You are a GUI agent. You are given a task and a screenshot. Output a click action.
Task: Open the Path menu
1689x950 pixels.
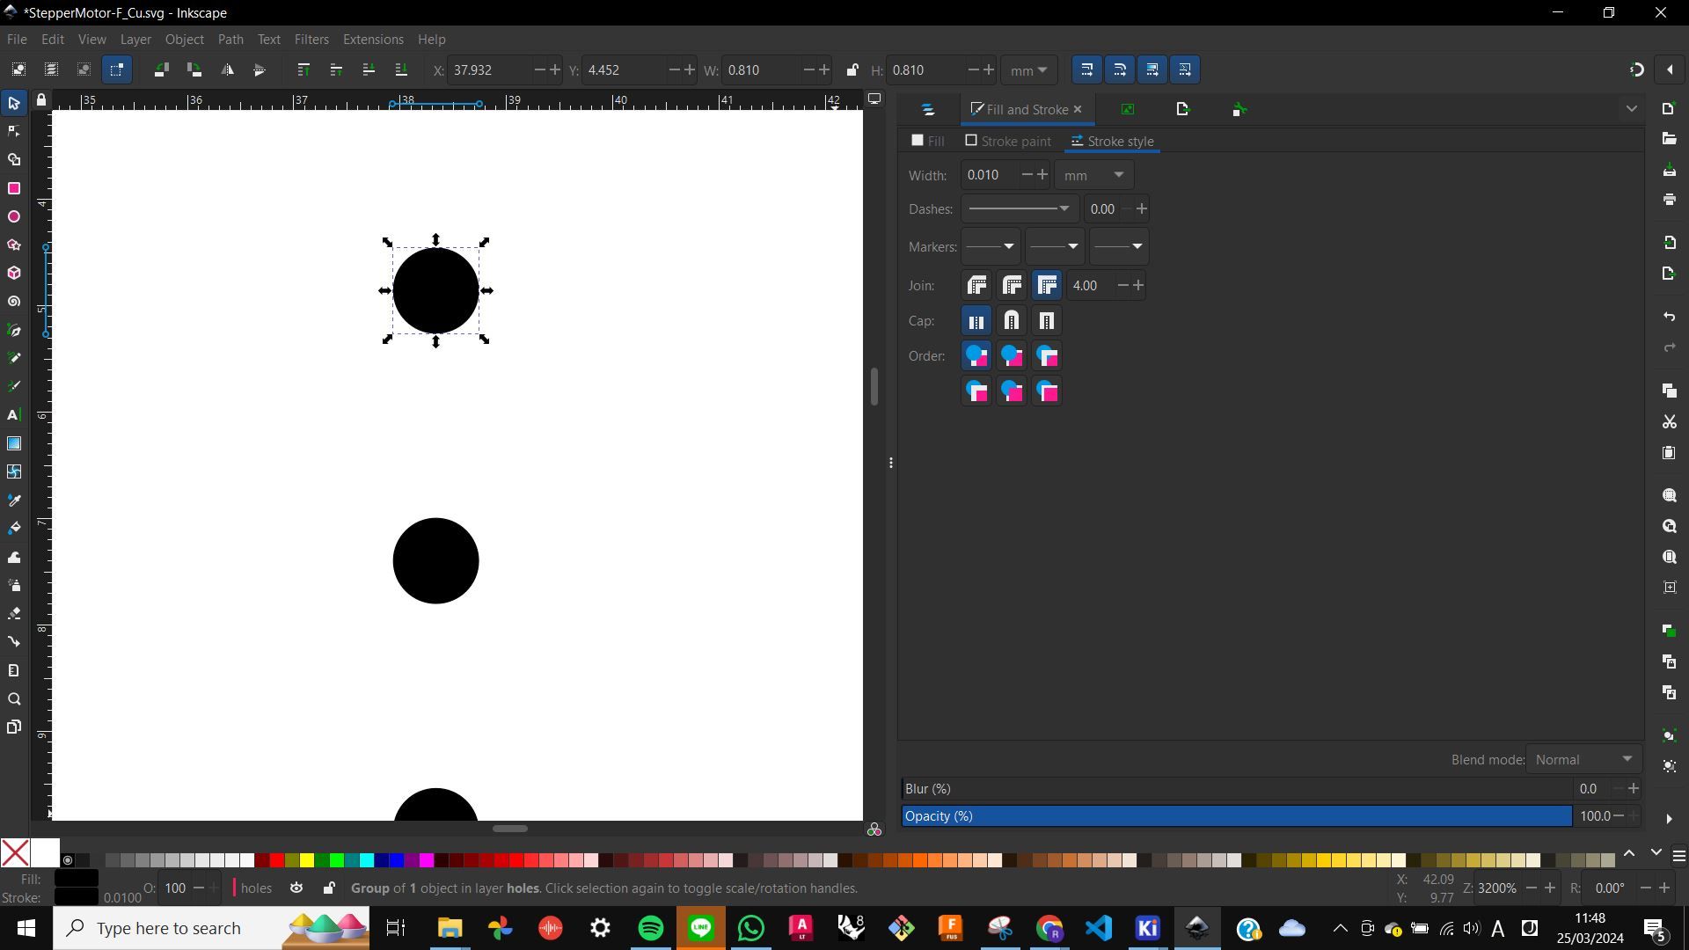tap(230, 40)
